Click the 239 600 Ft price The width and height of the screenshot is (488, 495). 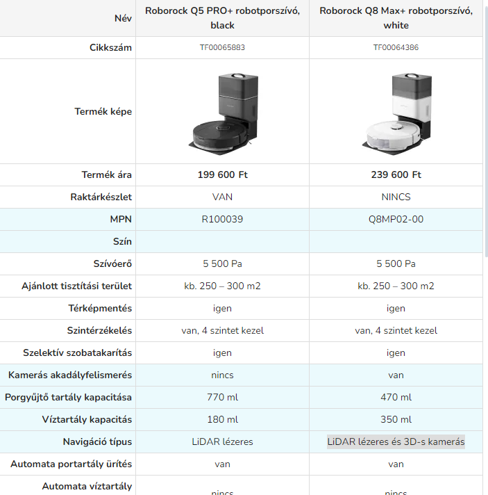[x=396, y=175]
